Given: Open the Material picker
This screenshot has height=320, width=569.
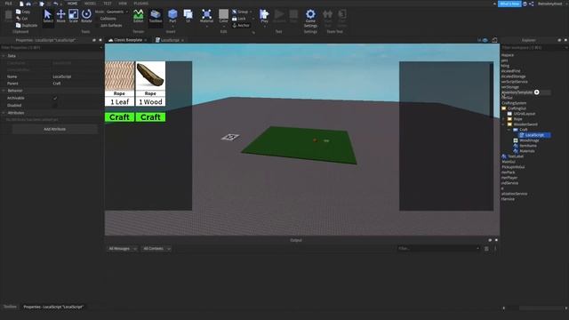Looking at the screenshot, I should pos(206,16).
